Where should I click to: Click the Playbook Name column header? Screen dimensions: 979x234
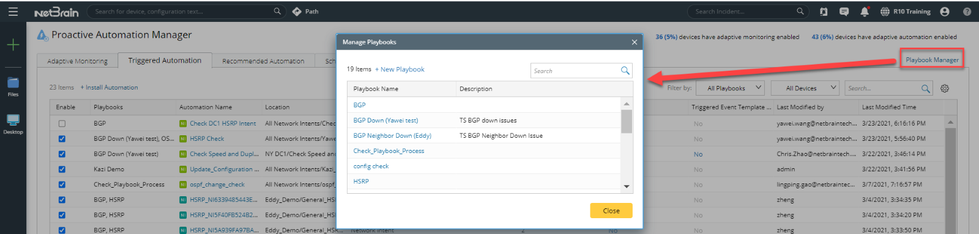coord(376,89)
